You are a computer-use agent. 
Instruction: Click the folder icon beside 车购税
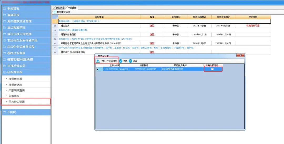pyautogui.click(x=4, y=112)
